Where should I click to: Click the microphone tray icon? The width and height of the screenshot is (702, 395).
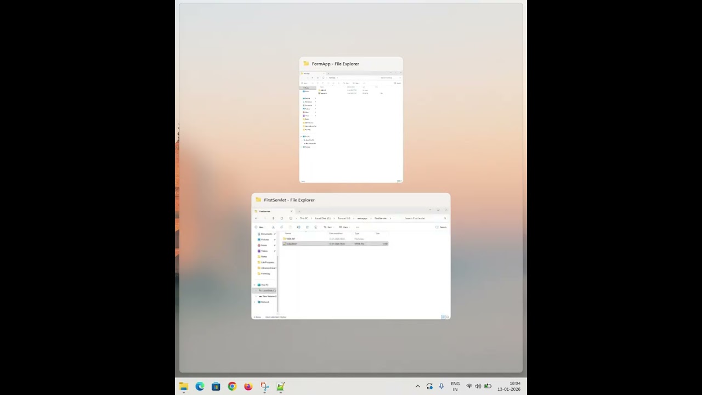click(x=441, y=386)
